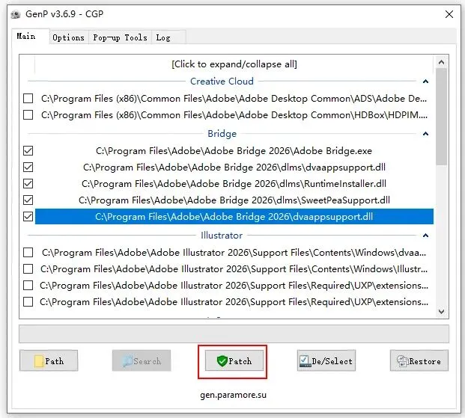Open the Pop-up Tools tab
The image size is (465, 418).
click(x=120, y=37)
